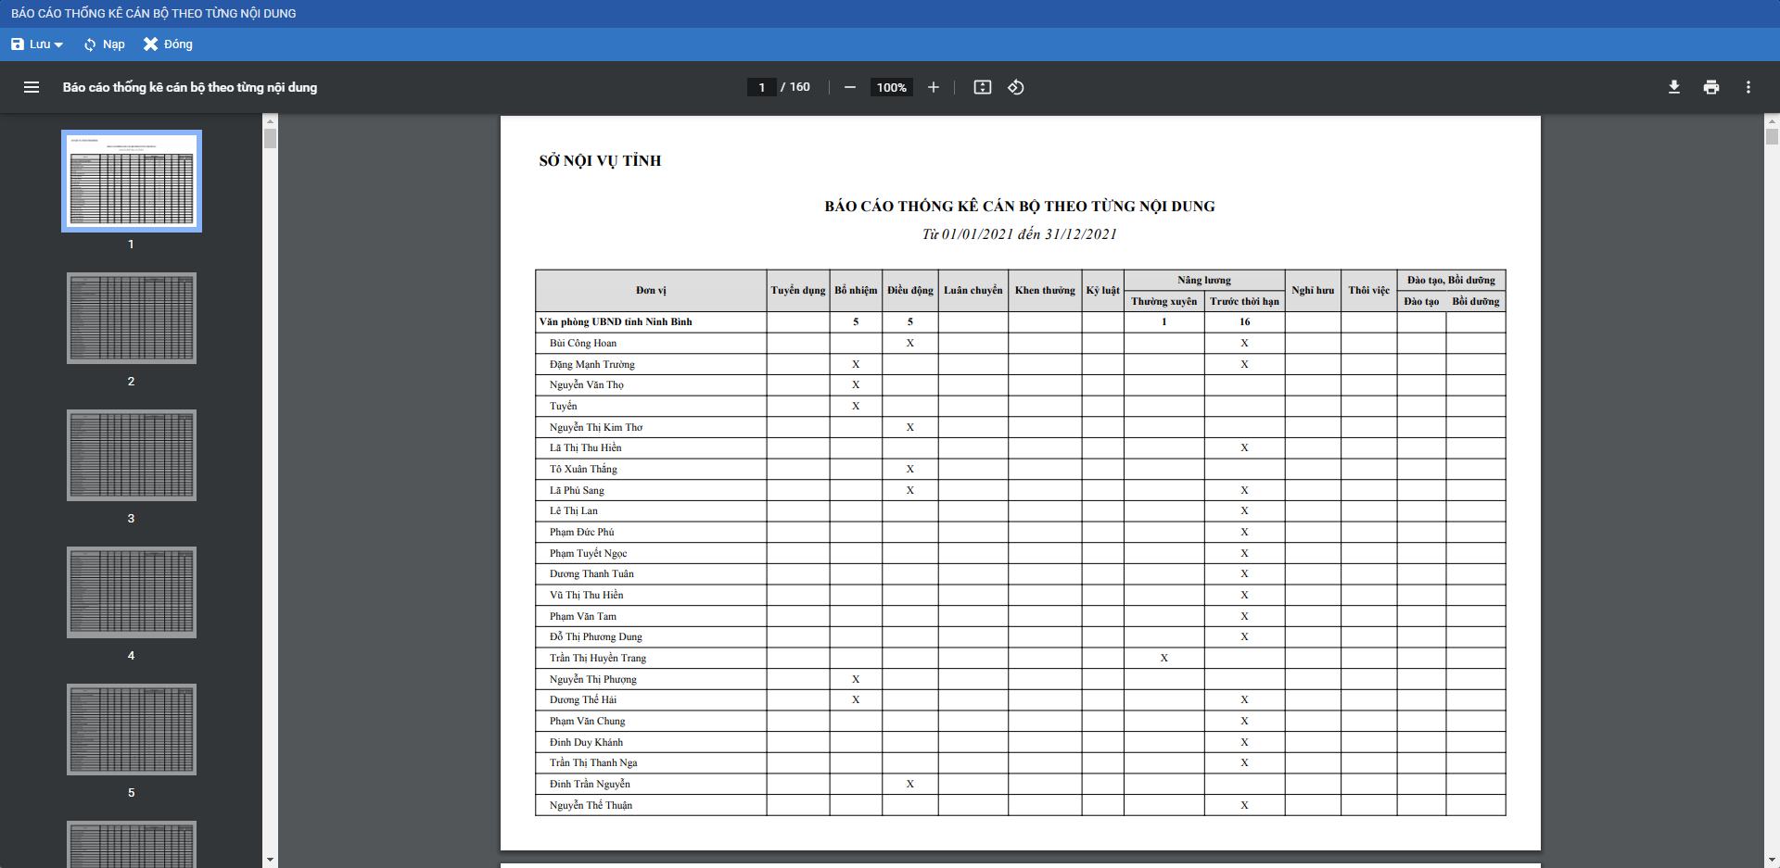The height and width of the screenshot is (868, 1780).
Task: Open page 4 thumbnail
Action: click(x=132, y=592)
